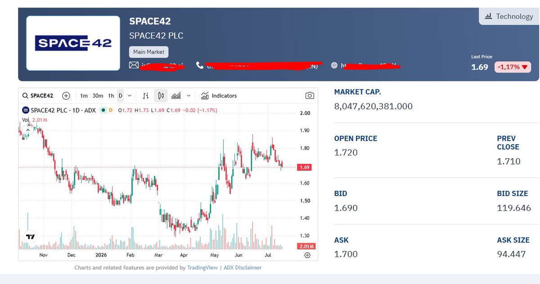Click the TradingView logo on chart
This screenshot has width=540, height=284.
point(30,237)
